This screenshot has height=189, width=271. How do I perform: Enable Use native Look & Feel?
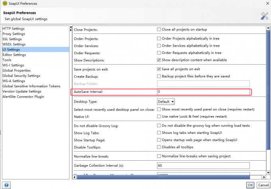(159, 116)
